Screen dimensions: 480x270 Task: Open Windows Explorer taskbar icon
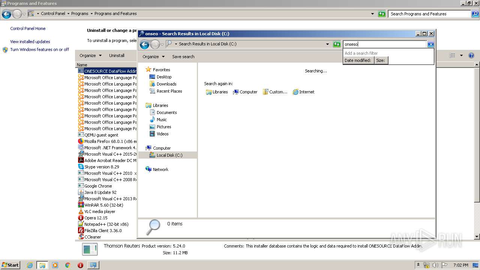point(42,265)
